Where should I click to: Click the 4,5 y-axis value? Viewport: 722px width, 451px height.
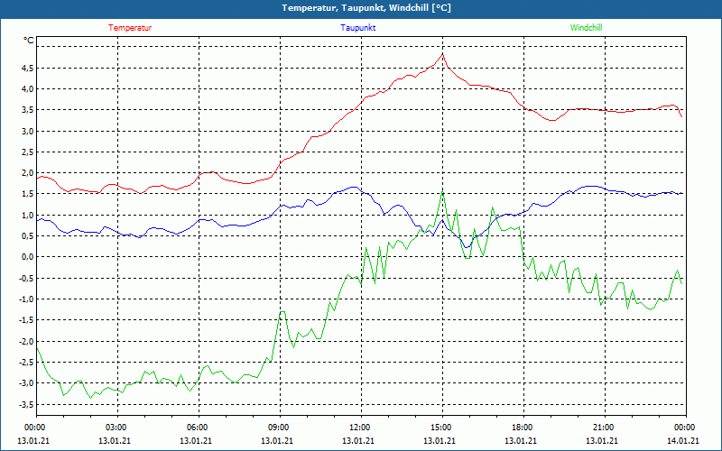(28, 69)
